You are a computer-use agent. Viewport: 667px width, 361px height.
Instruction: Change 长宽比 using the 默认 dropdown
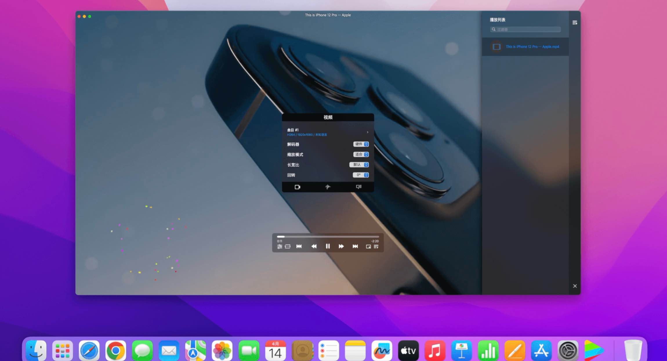click(x=359, y=165)
